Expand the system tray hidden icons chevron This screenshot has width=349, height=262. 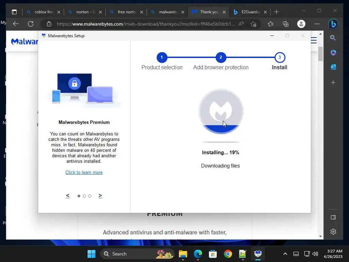point(285,254)
